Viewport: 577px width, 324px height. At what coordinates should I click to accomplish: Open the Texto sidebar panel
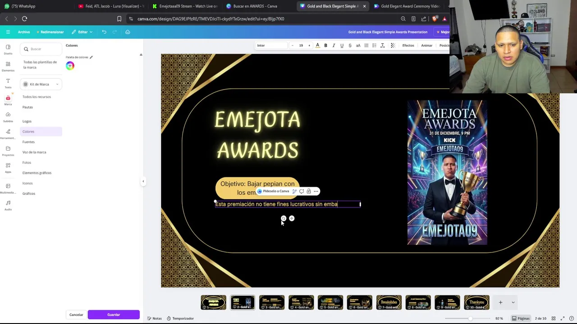(8, 83)
